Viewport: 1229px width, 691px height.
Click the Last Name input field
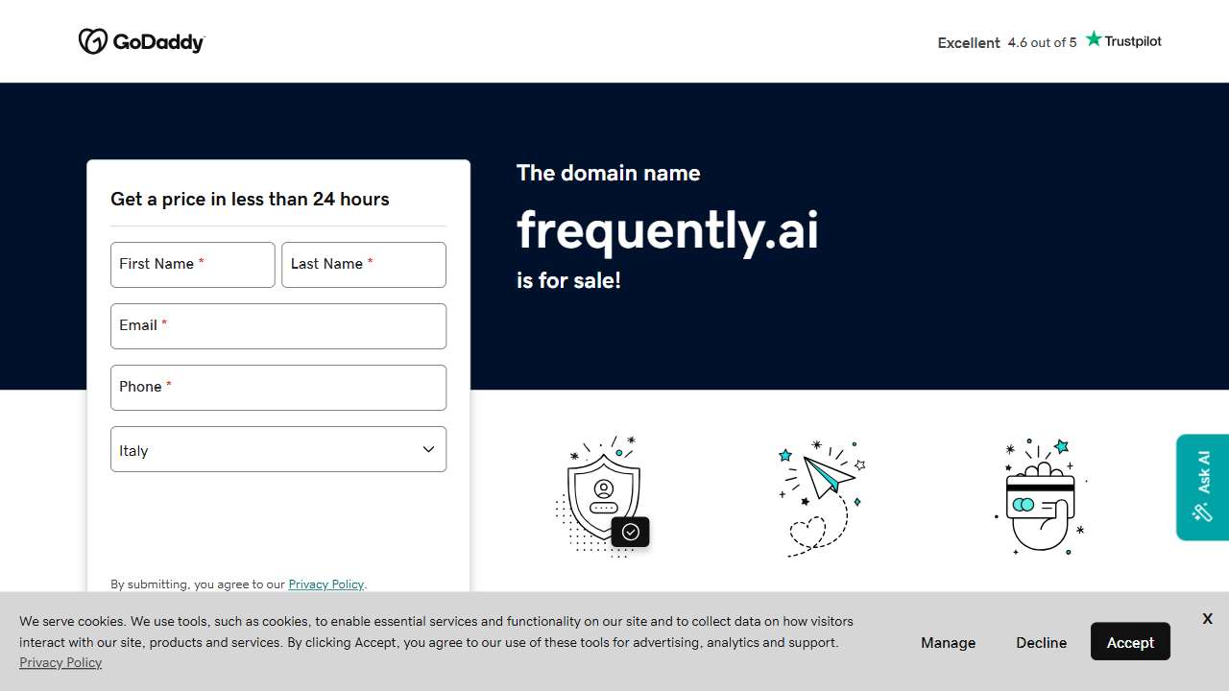pos(363,265)
